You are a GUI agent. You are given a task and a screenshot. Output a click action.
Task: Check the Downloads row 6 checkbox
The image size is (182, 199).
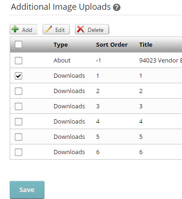(x=19, y=152)
